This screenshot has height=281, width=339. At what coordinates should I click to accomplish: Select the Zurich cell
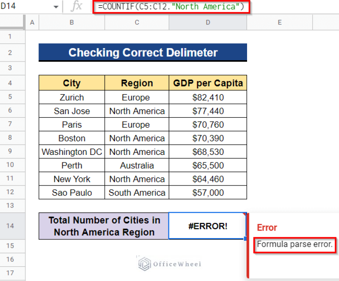[x=72, y=97]
